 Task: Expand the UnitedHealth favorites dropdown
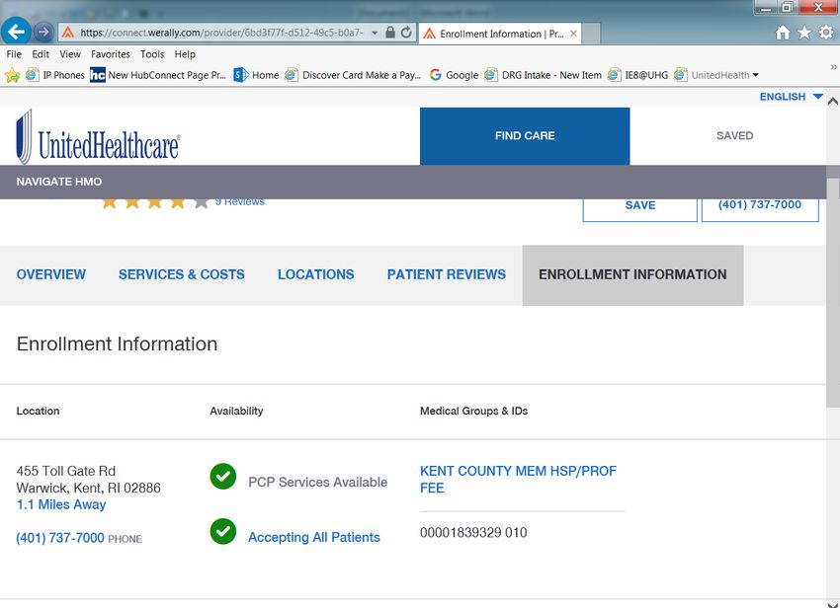click(x=755, y=75)
